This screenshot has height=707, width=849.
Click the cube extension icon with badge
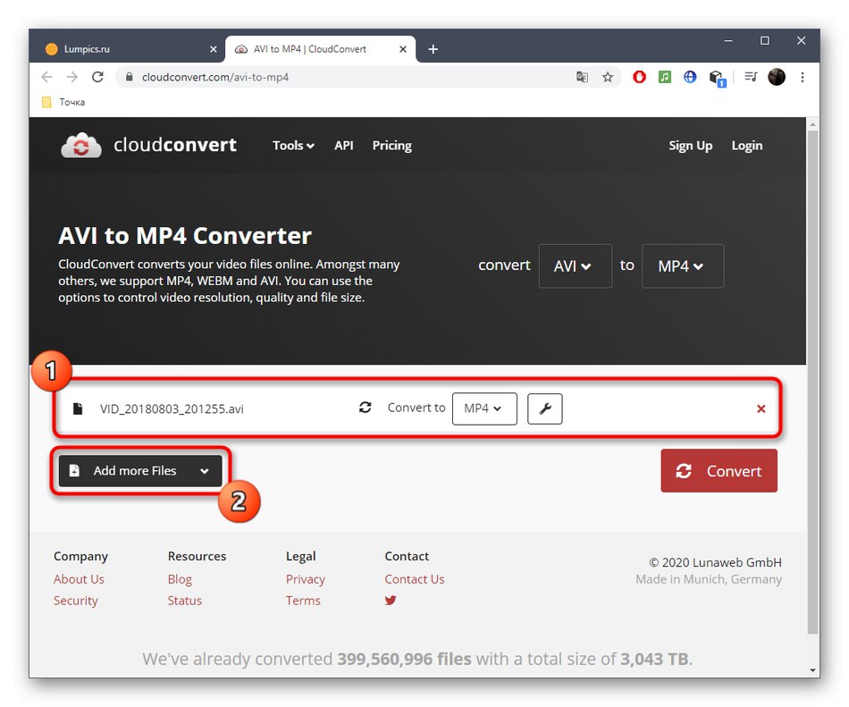pos(717,79)
